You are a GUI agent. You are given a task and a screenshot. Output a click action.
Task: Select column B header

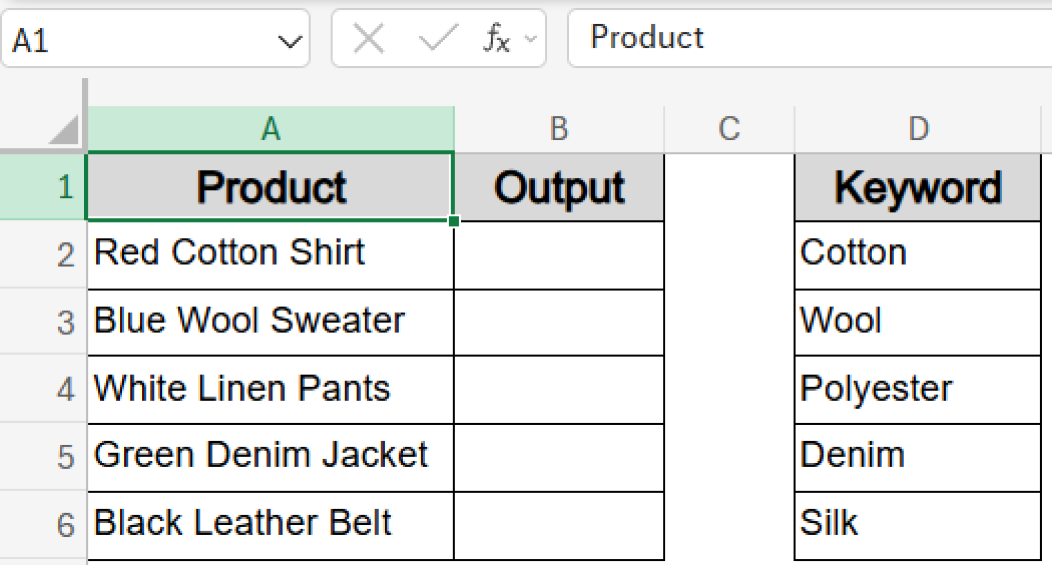coord(559,129)
